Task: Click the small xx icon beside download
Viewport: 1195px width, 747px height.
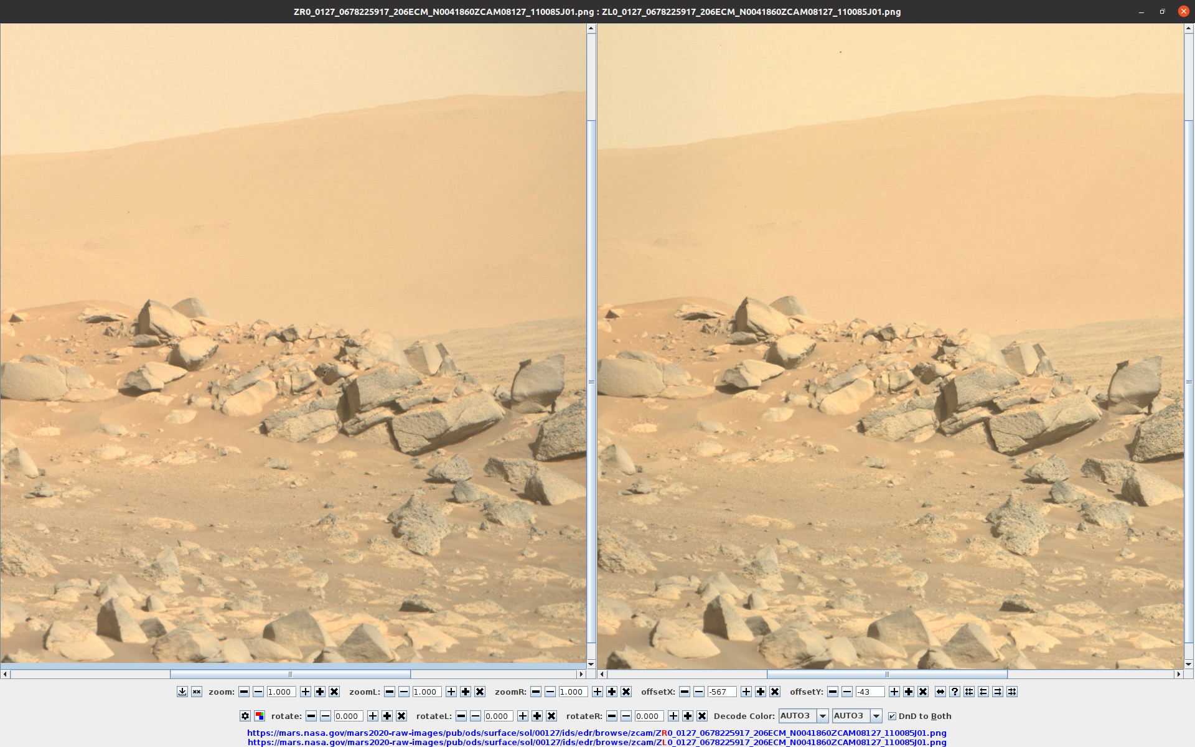Action: pyautogui.click(x=197, y=692)
